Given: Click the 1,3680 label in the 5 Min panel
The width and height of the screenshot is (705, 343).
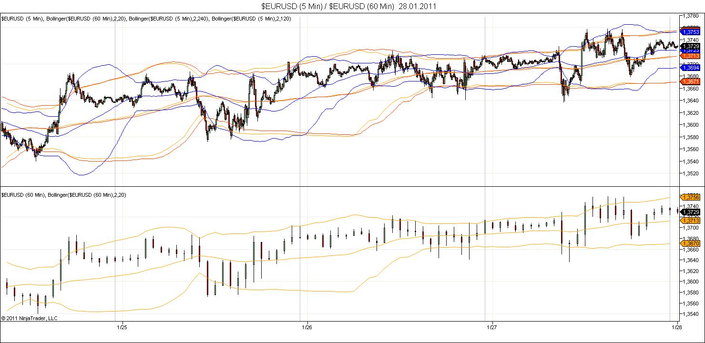Looking at the screenshot, I should coord(692,76).
